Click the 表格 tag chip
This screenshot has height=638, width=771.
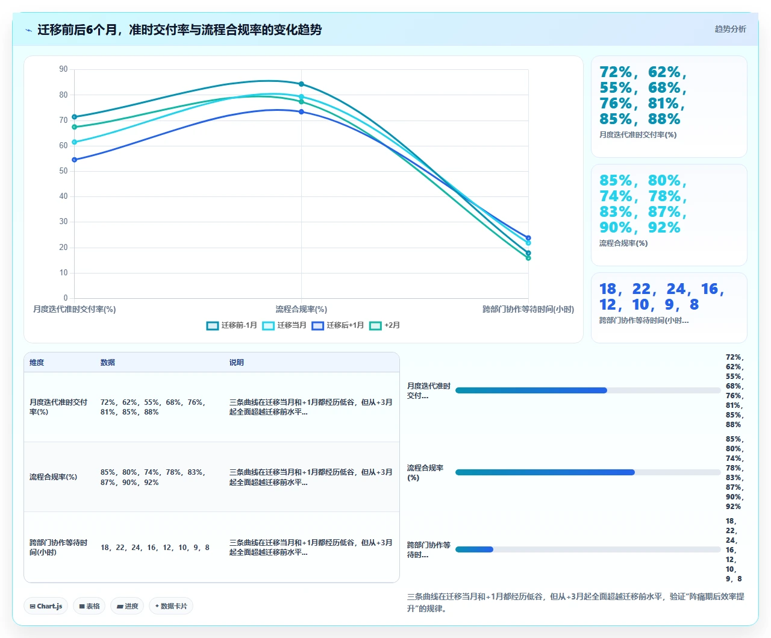(89, 606)
